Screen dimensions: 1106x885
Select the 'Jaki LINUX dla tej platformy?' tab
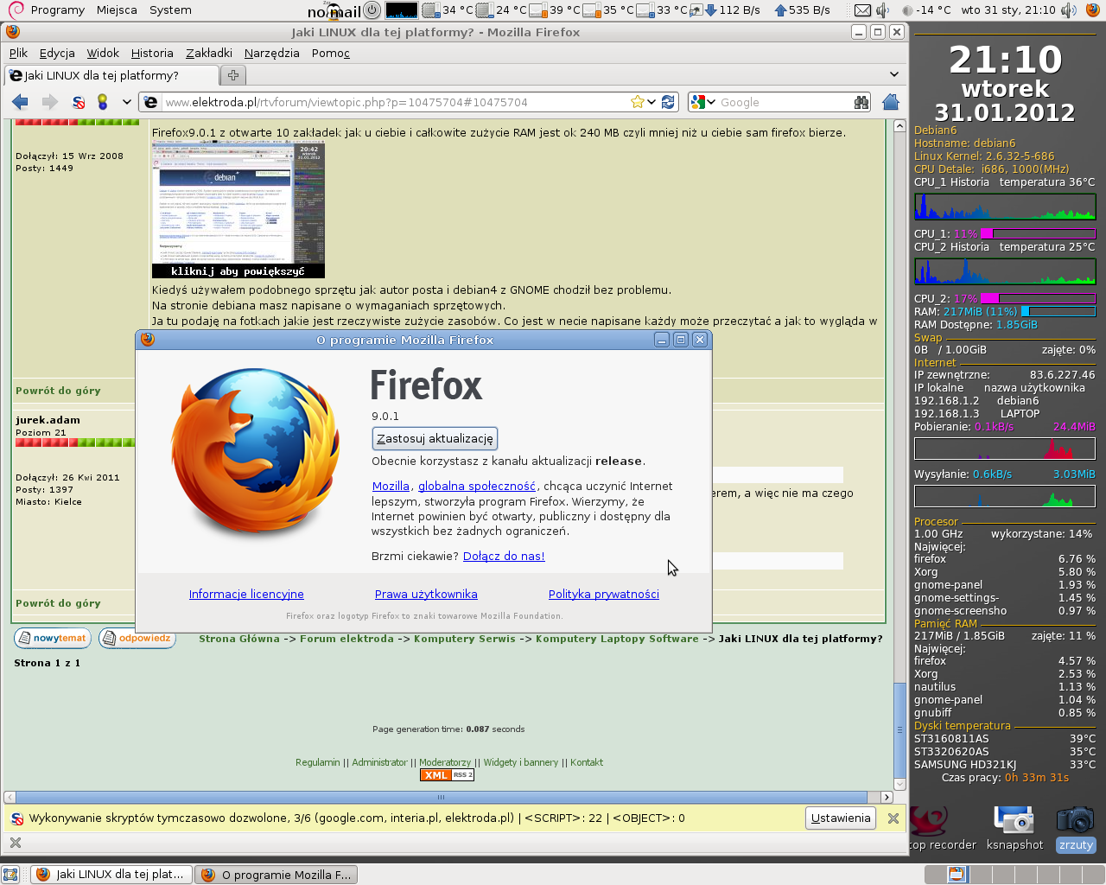pyautogui.click(x=111, y=75)
